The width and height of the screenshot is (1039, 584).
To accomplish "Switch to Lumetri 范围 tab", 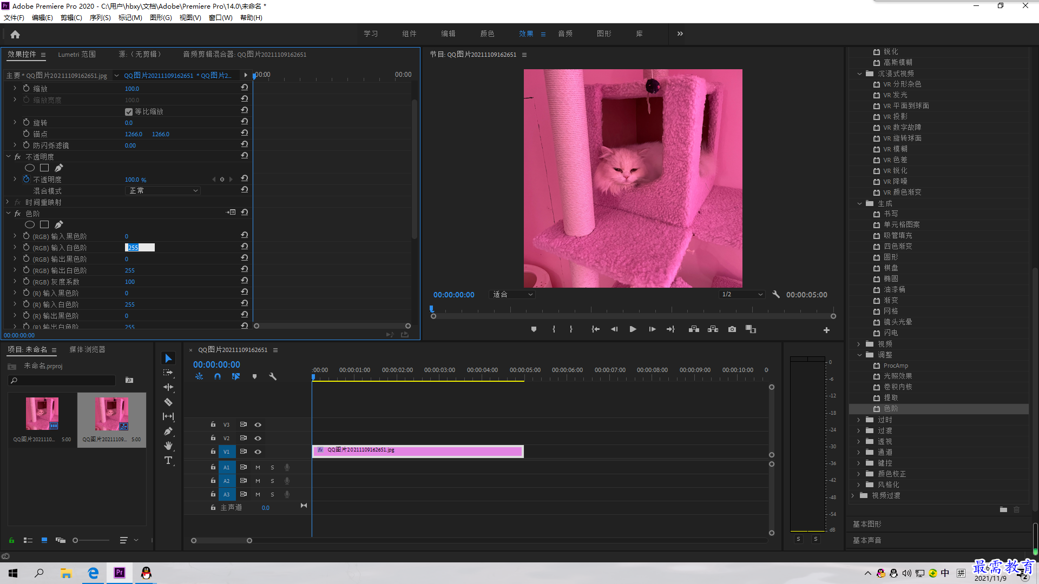I will 77,54.
